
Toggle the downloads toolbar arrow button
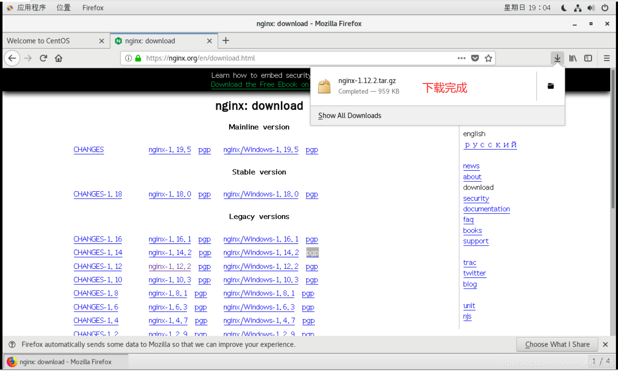point(557,58)
